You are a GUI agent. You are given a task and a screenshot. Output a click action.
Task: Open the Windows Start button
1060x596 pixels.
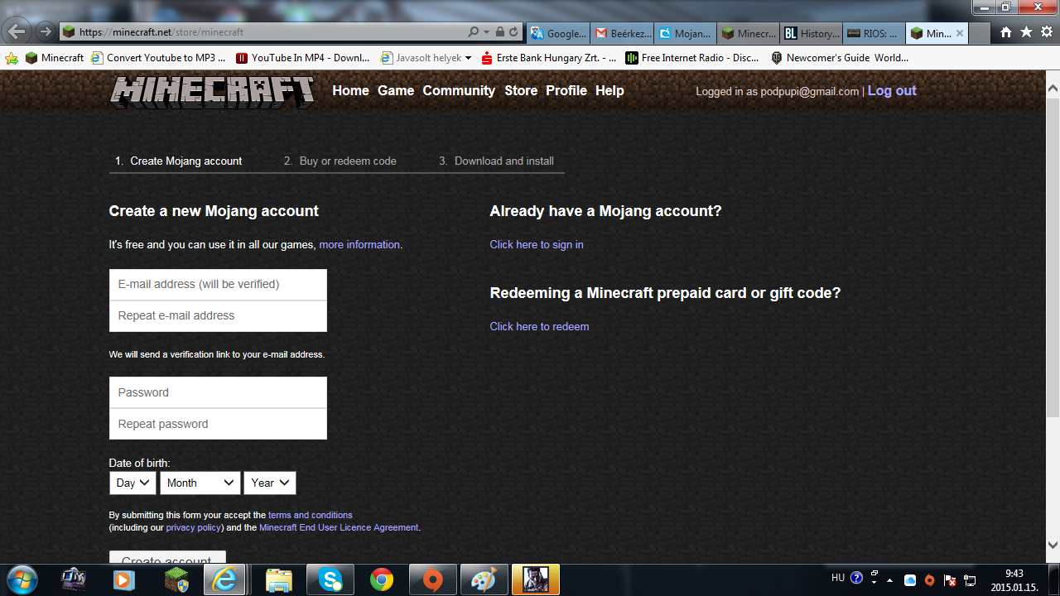coord(22,579)
